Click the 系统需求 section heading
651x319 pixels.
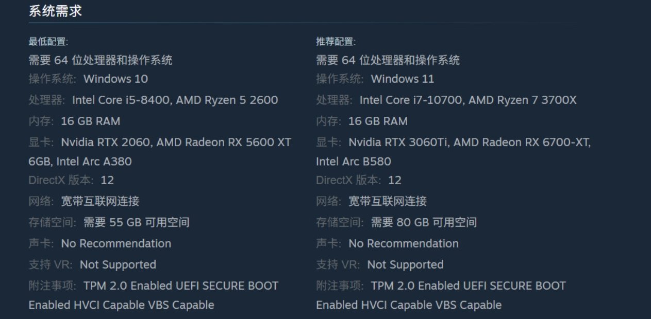coord(55,11)
